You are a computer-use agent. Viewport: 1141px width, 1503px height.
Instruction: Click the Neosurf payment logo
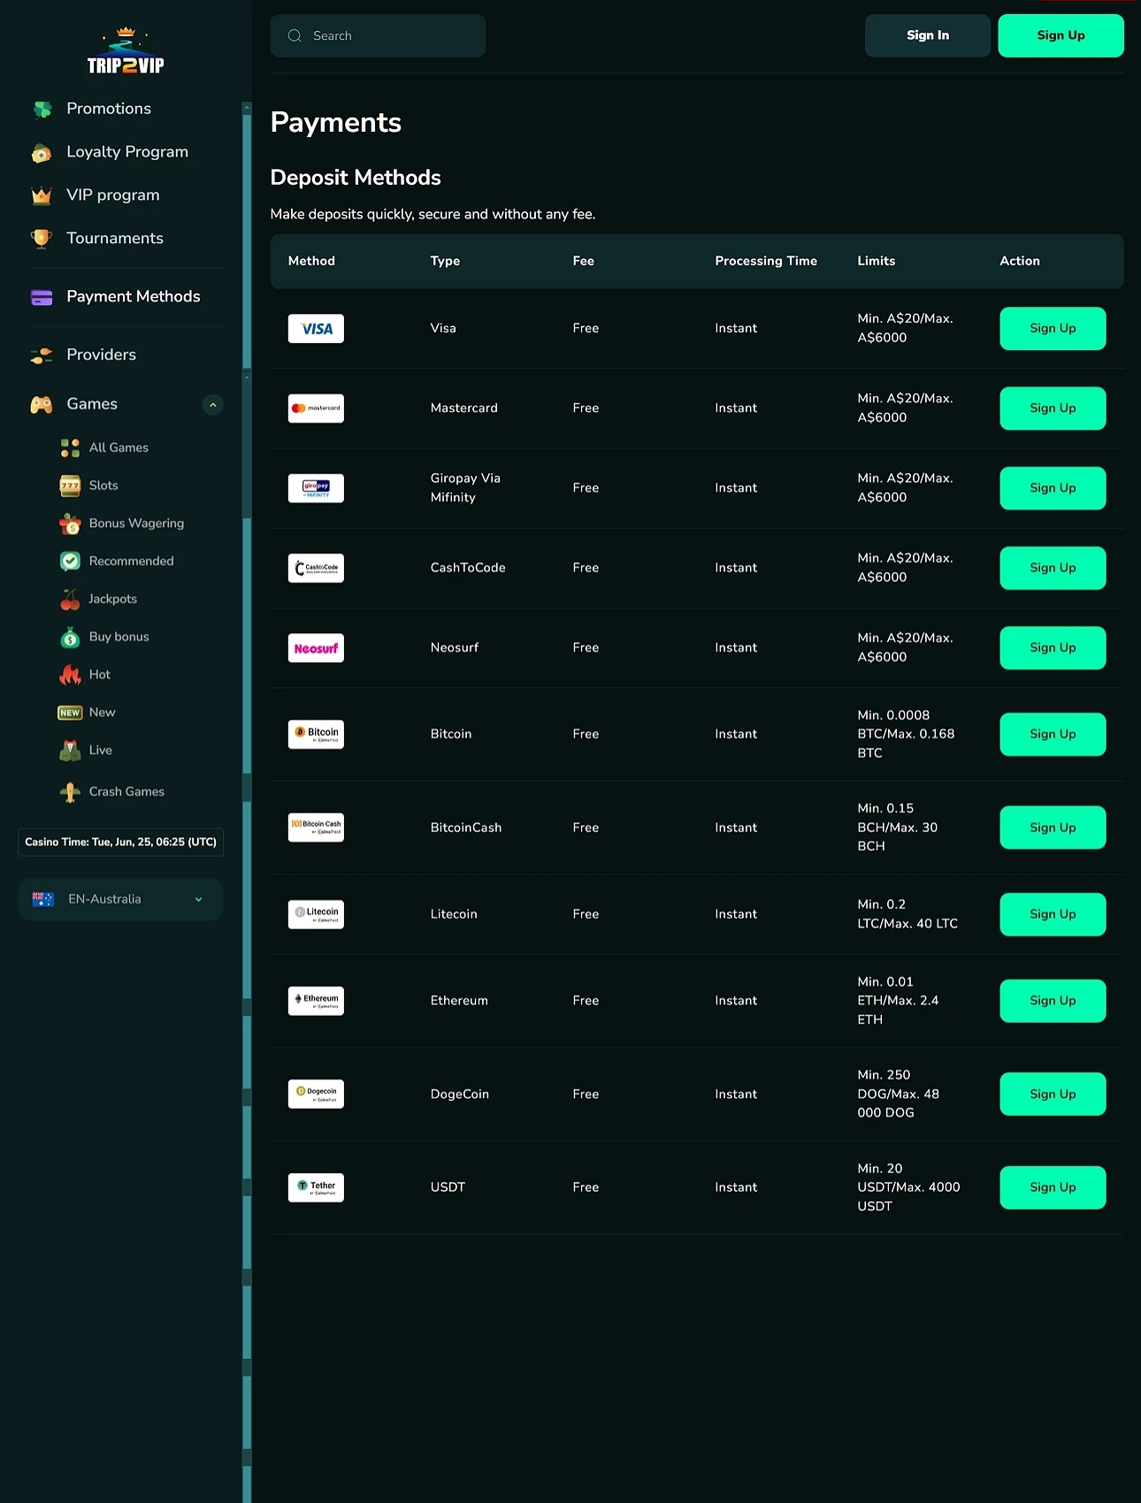tap(316, 648)
